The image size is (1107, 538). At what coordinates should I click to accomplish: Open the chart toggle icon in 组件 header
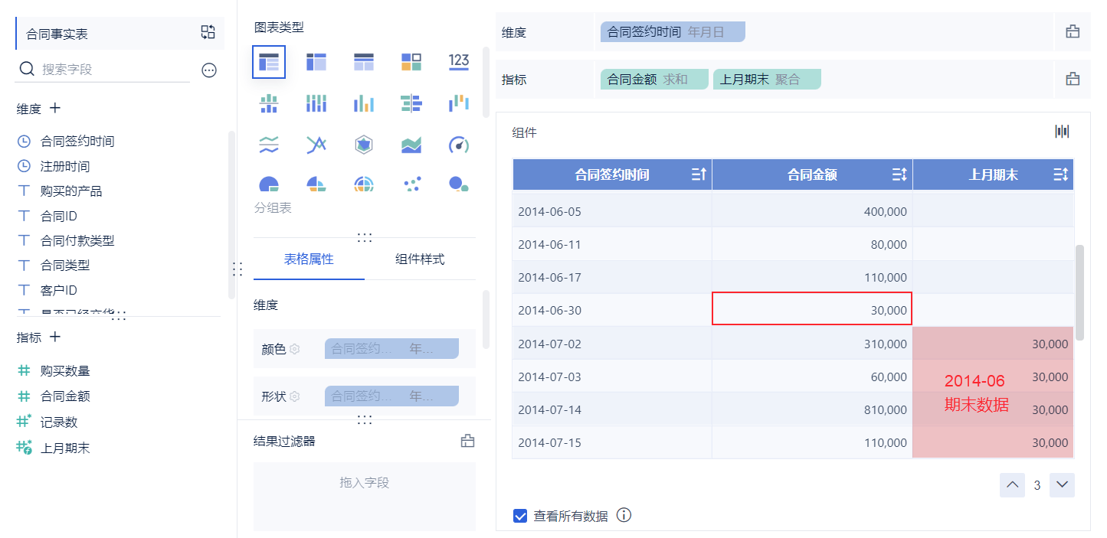pyautogui.click(x=1062, y=132)
